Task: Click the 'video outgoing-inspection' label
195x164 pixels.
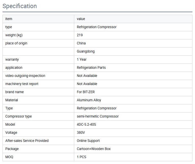Action: click(25, 76)
